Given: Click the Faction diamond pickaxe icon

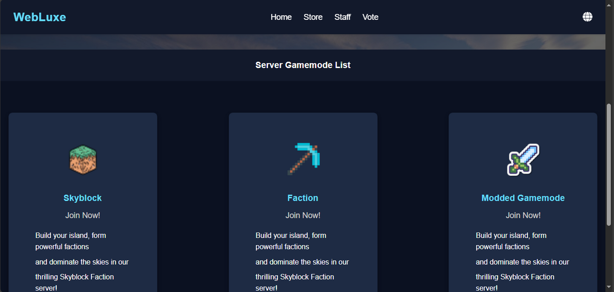Looking at the screenshot, I should click(303, 159).
